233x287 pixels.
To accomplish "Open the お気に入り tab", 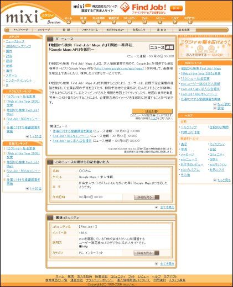I will point(139,30).
